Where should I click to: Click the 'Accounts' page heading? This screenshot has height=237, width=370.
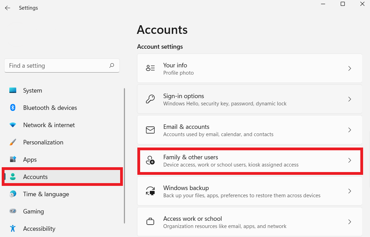point(162,30)
